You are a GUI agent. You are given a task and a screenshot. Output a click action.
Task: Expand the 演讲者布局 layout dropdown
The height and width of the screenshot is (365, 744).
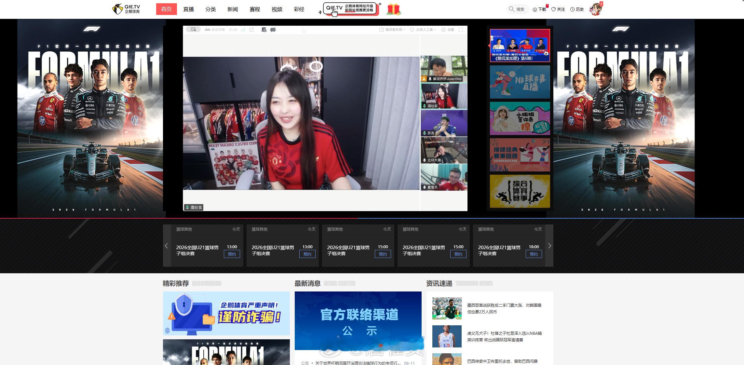392,30
